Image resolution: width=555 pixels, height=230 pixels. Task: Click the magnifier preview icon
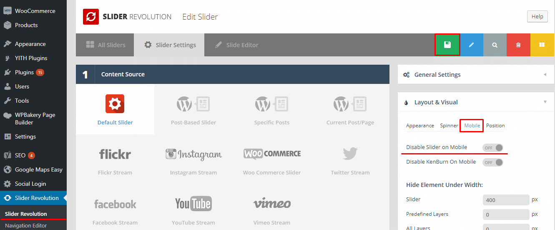tap(495, 45)
